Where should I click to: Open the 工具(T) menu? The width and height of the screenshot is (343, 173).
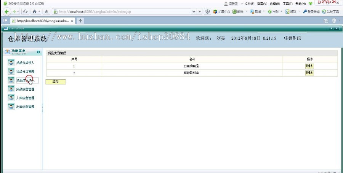click(x=288, y=4)
